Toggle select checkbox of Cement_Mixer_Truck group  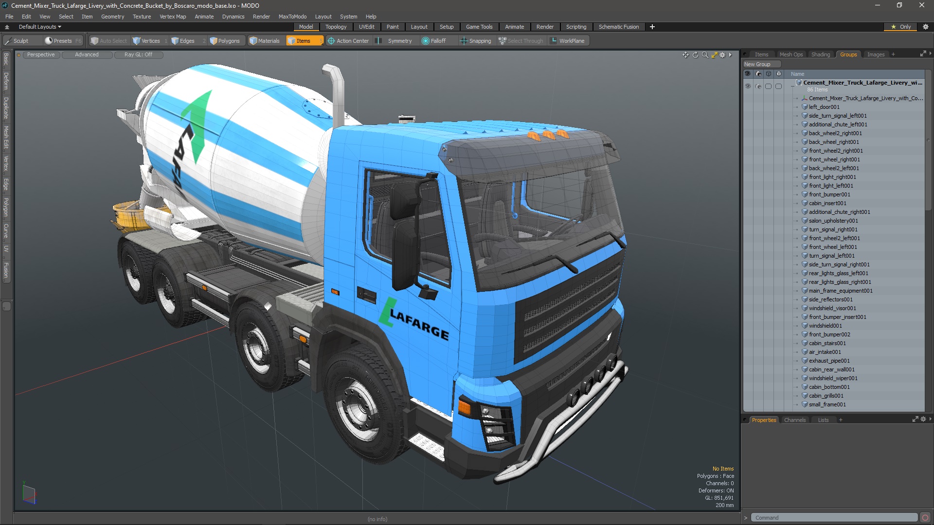[x=768, y=86]
